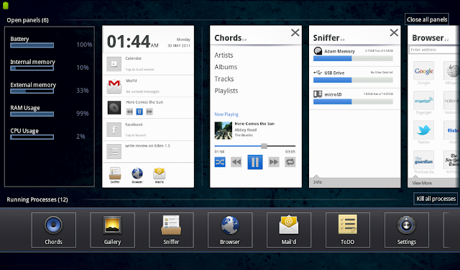Image resolution: width=460 pixels, height=270 pixels.
Task: Open the Settings process icon
Action: 407,230
